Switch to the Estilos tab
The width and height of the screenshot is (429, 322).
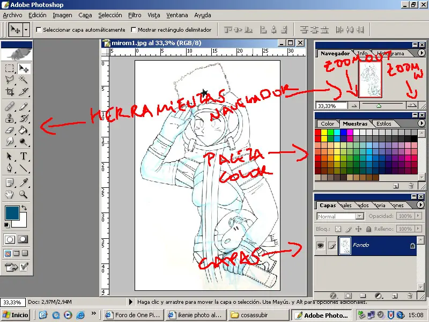[384, 123]
